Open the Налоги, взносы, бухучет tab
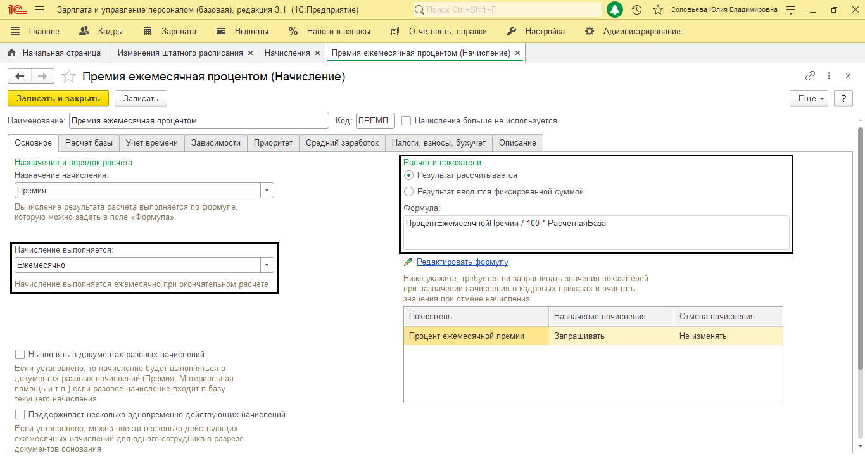The height and width of the screenshot is (461, 865). [439, 143]
